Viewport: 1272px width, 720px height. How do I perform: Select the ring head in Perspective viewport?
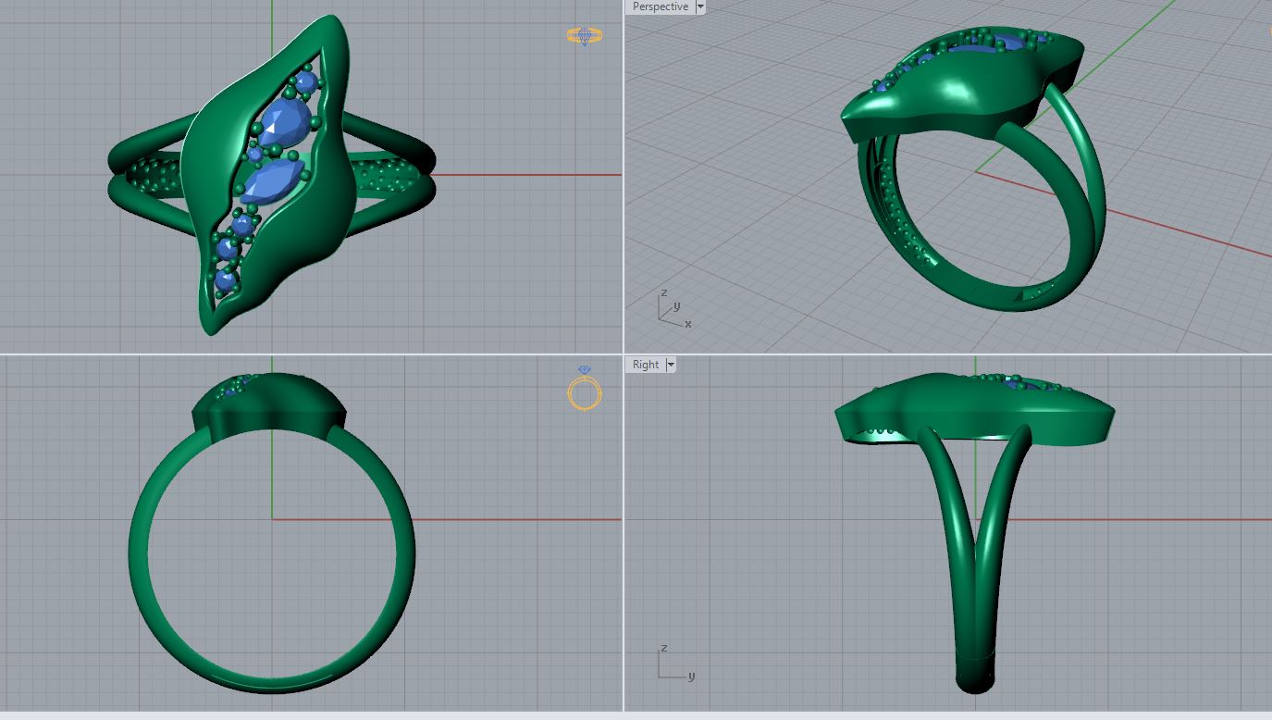tap(962, 93)
